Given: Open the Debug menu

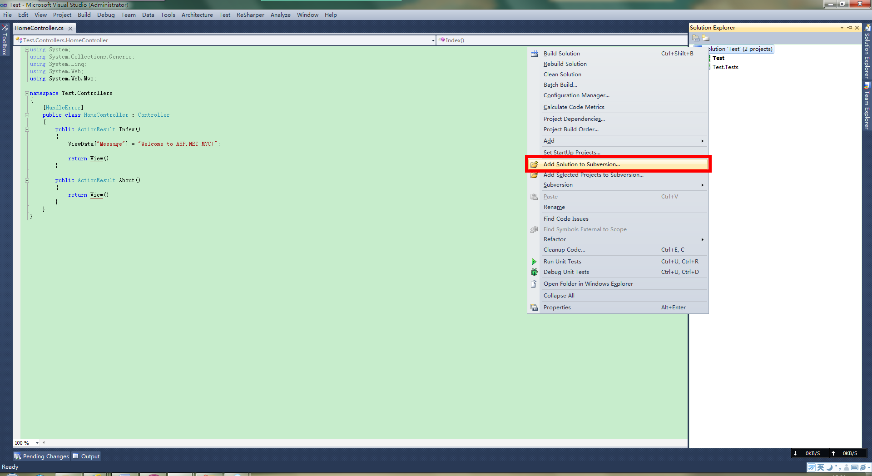Looking at the screenshot, I should coord(106,15).
